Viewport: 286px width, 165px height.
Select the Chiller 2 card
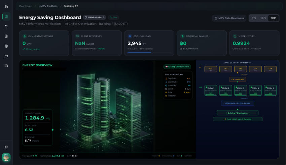(x=226, y=90)
